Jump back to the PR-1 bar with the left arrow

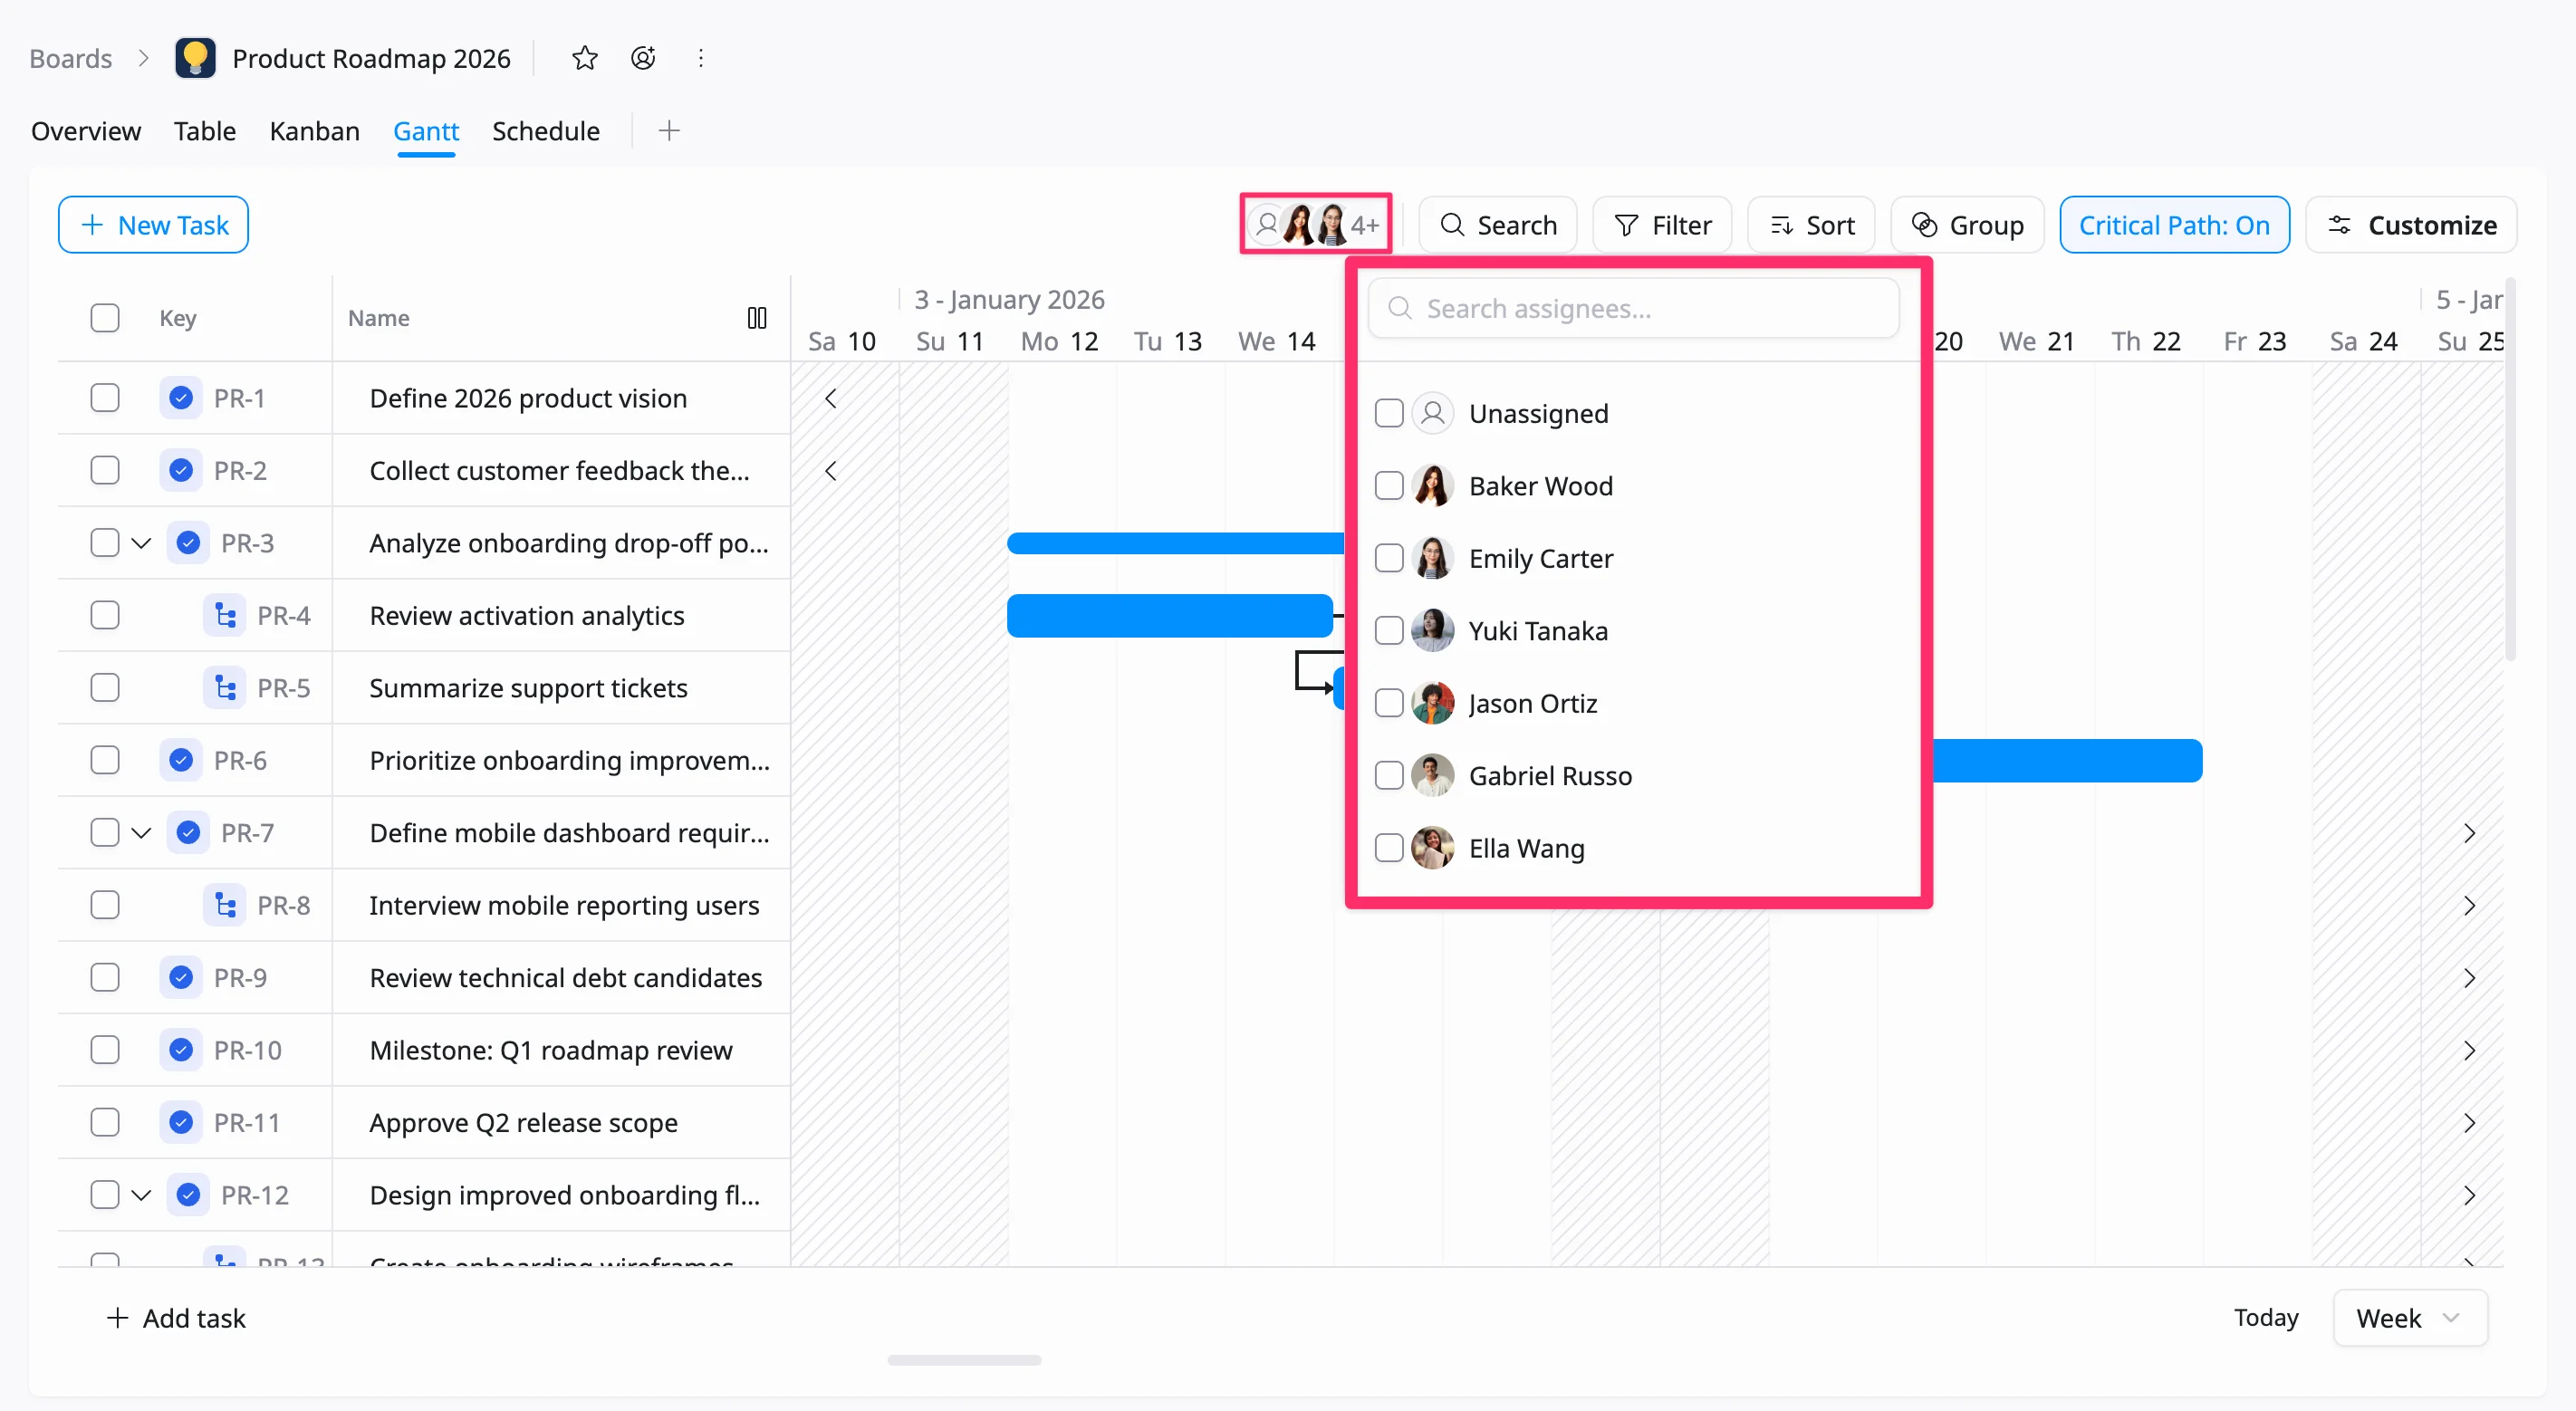[830, 398]
